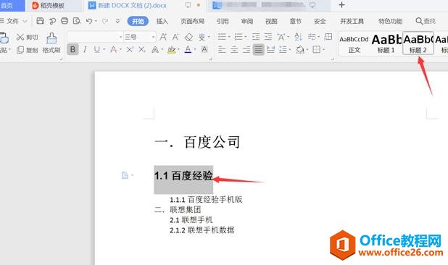This screenshot has width=448, height=265.
Task: Decrease font size with the A- icon
Action: 175,37
